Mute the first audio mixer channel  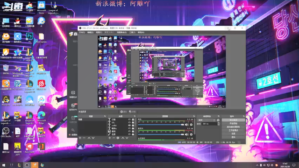187,125
